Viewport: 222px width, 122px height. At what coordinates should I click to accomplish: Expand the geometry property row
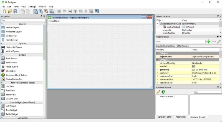(157, 70)
